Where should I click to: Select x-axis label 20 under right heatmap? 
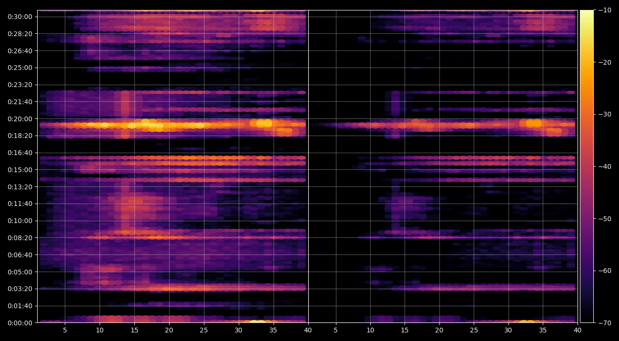[439, 330]
